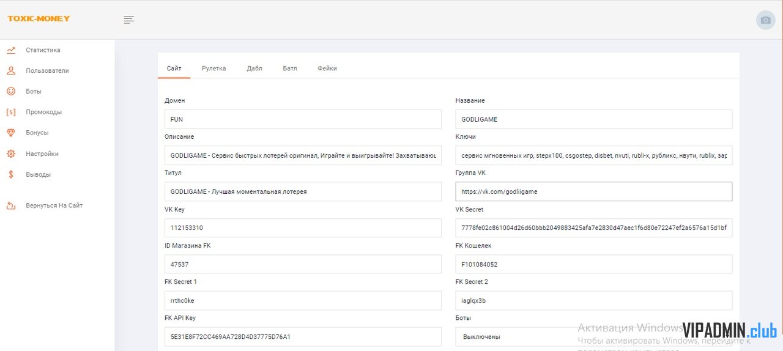Click the Настройки gear icon
Screen dimensions: 783x351
click(11, 153)
